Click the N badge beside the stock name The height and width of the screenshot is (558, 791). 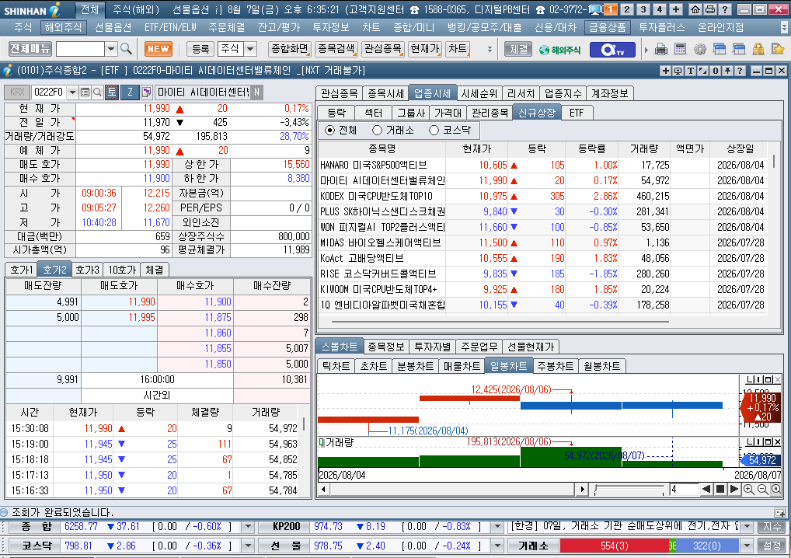pos(256,92)
